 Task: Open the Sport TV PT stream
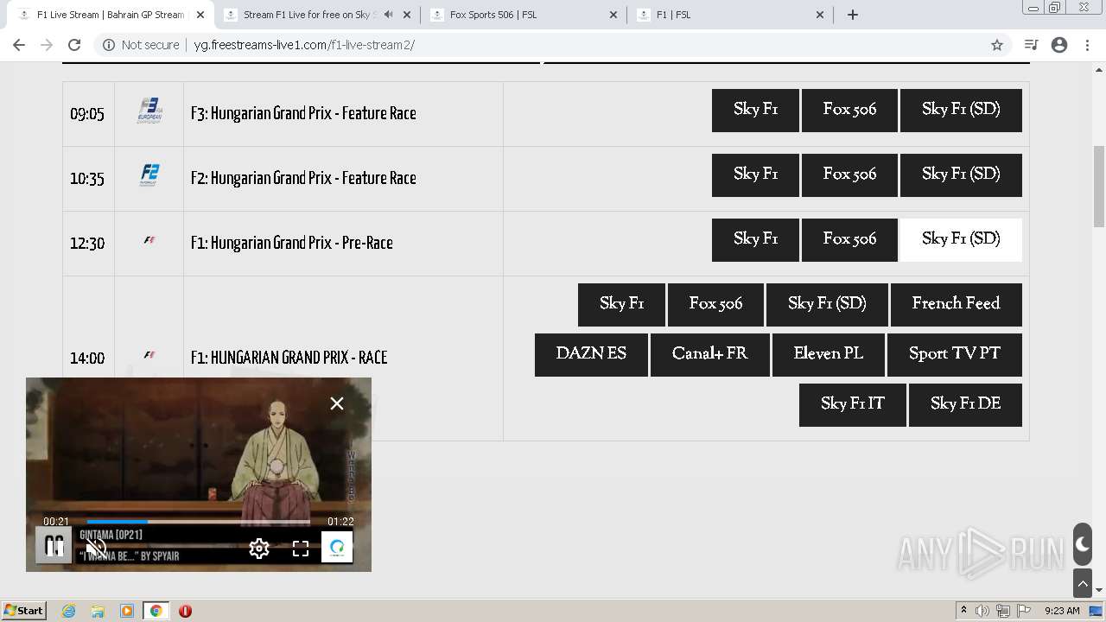coord(954,354)
